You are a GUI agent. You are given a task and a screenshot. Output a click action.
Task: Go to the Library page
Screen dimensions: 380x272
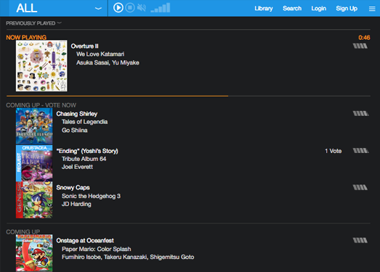[264, 9]
